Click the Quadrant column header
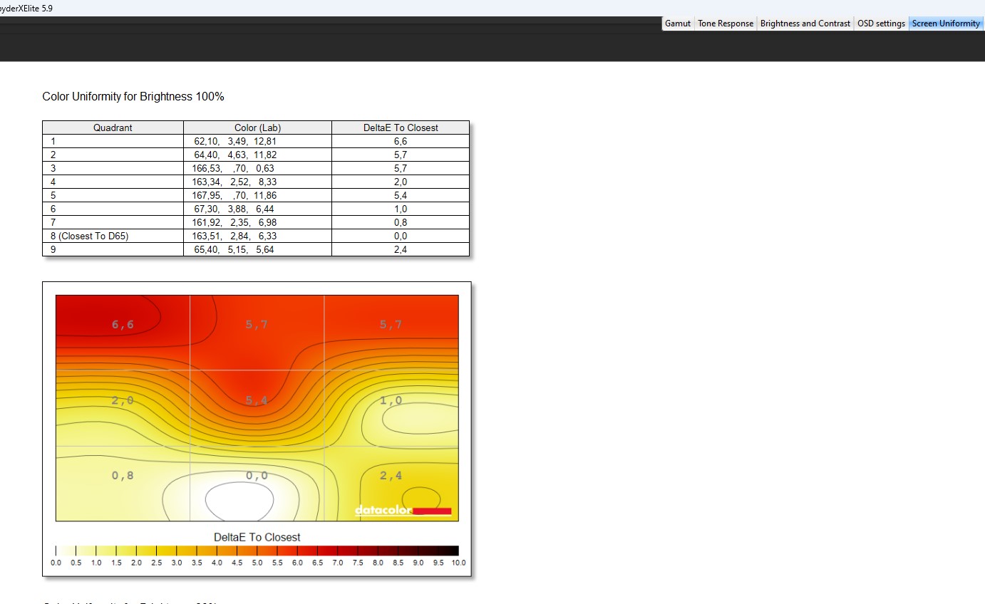 click(113, 127)
